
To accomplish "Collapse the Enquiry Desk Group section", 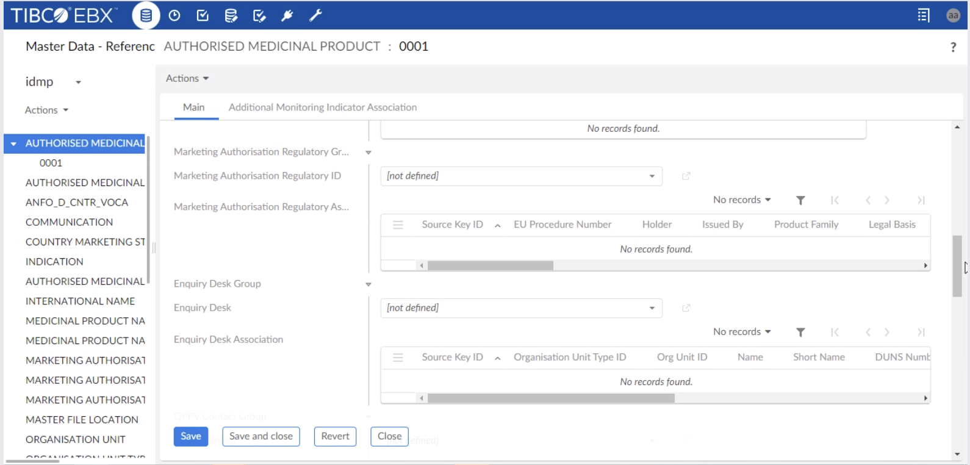I will click(368, 284).
